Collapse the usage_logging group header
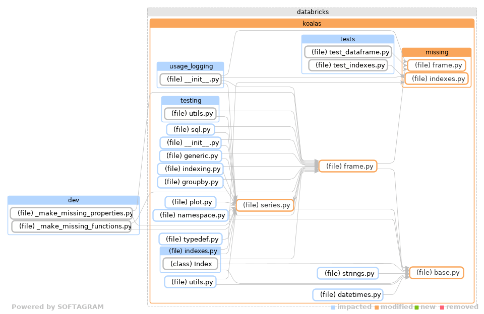484x314 pixels. click(x=191, y=66)
